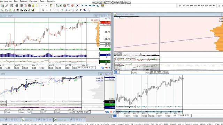Open the si 10 min workspace tab
This screenshot has height=125, width=223.
[x=105, y=124]
